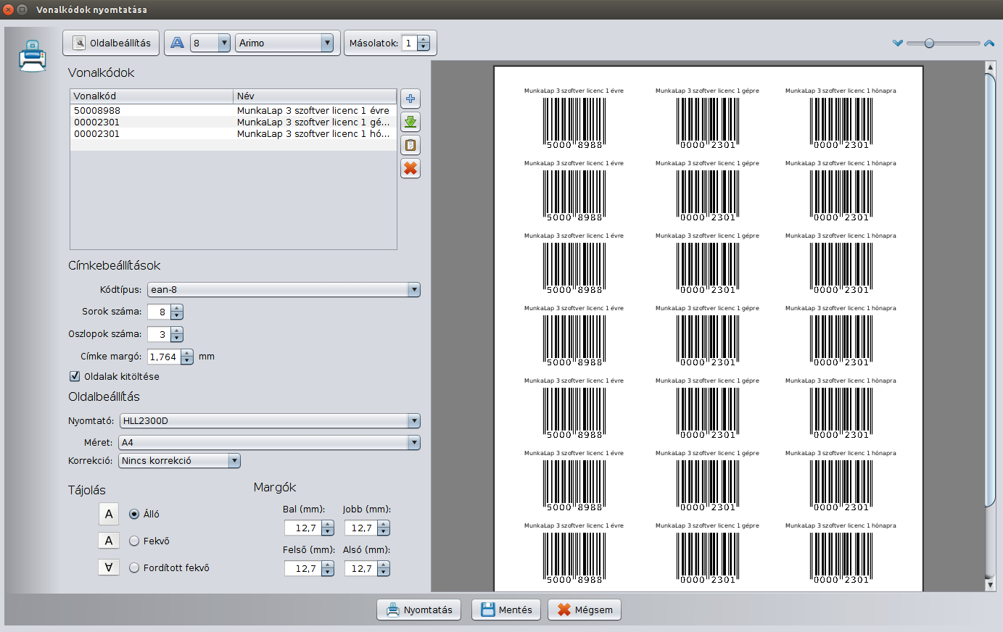Expand the Nyomtató HLL2300D dropdown

[270, 421]
